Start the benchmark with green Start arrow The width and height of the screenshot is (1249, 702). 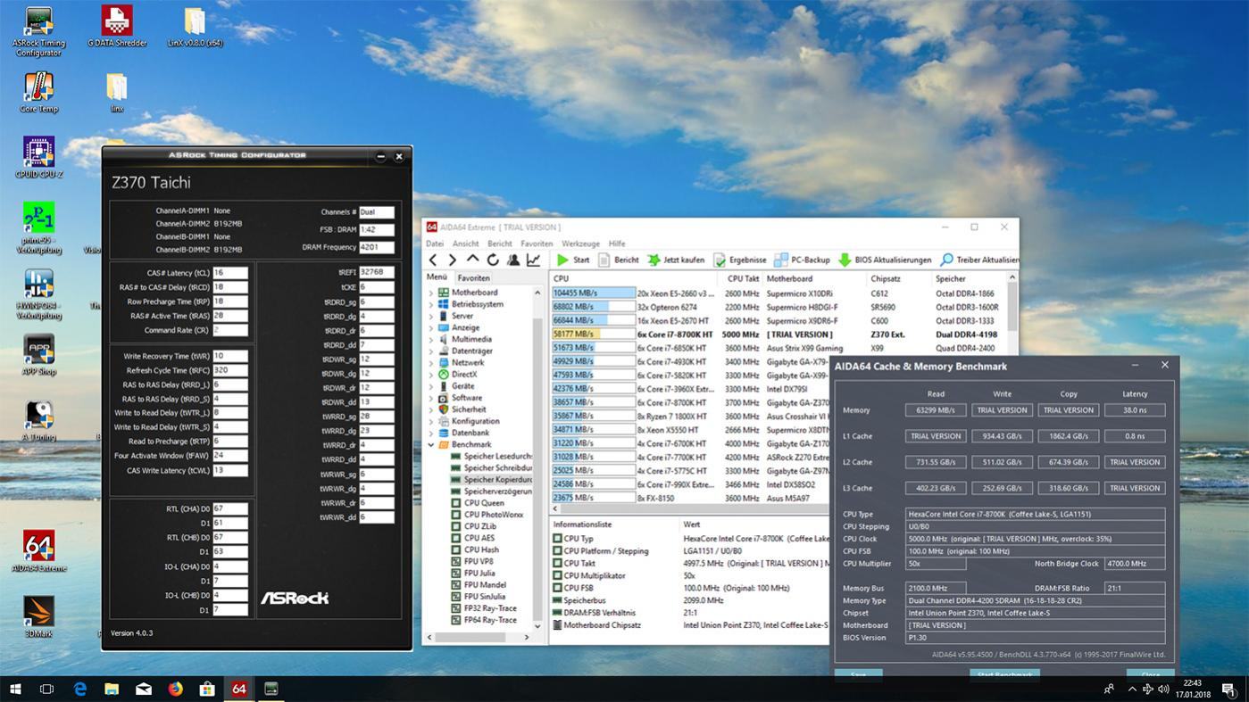[572, 260]
